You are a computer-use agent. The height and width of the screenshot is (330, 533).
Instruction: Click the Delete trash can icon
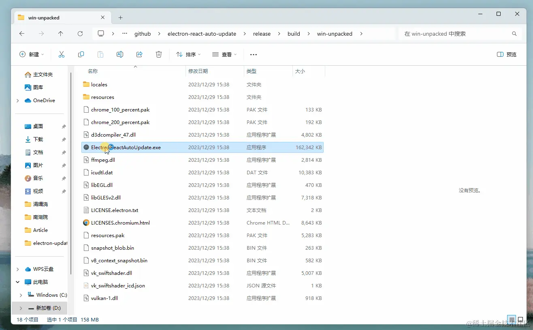point(159,54)
